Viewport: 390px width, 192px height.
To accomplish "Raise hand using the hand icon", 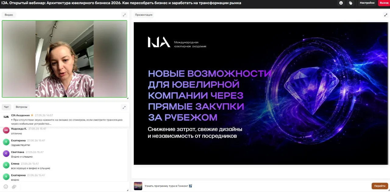I will (350, 3).
